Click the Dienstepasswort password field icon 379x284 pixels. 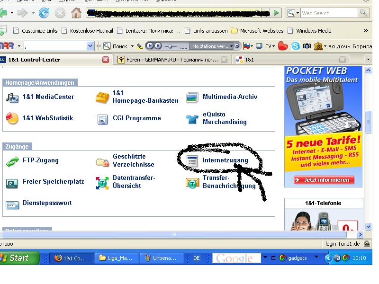click(12, 205)
